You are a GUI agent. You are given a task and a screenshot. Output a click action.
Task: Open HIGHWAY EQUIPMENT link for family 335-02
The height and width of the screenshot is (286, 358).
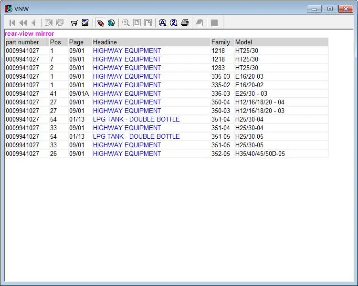(126, 85)
